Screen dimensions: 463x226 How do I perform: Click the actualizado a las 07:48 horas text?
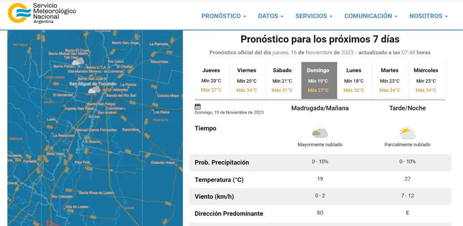click(x=394, y=52)
